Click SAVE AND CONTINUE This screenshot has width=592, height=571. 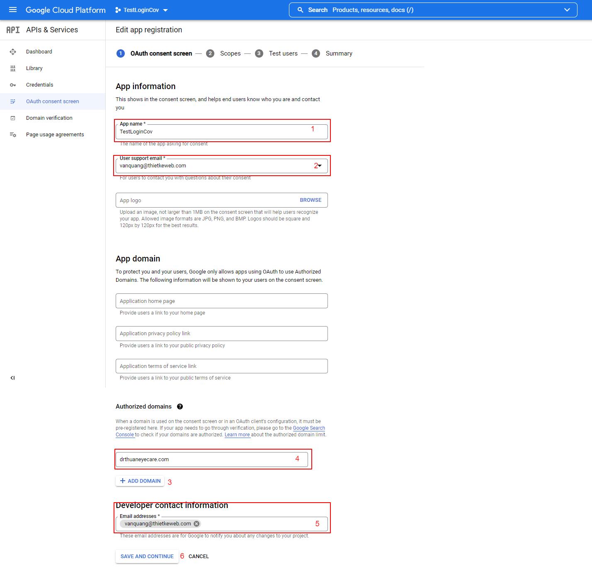[x=147, y=556]
